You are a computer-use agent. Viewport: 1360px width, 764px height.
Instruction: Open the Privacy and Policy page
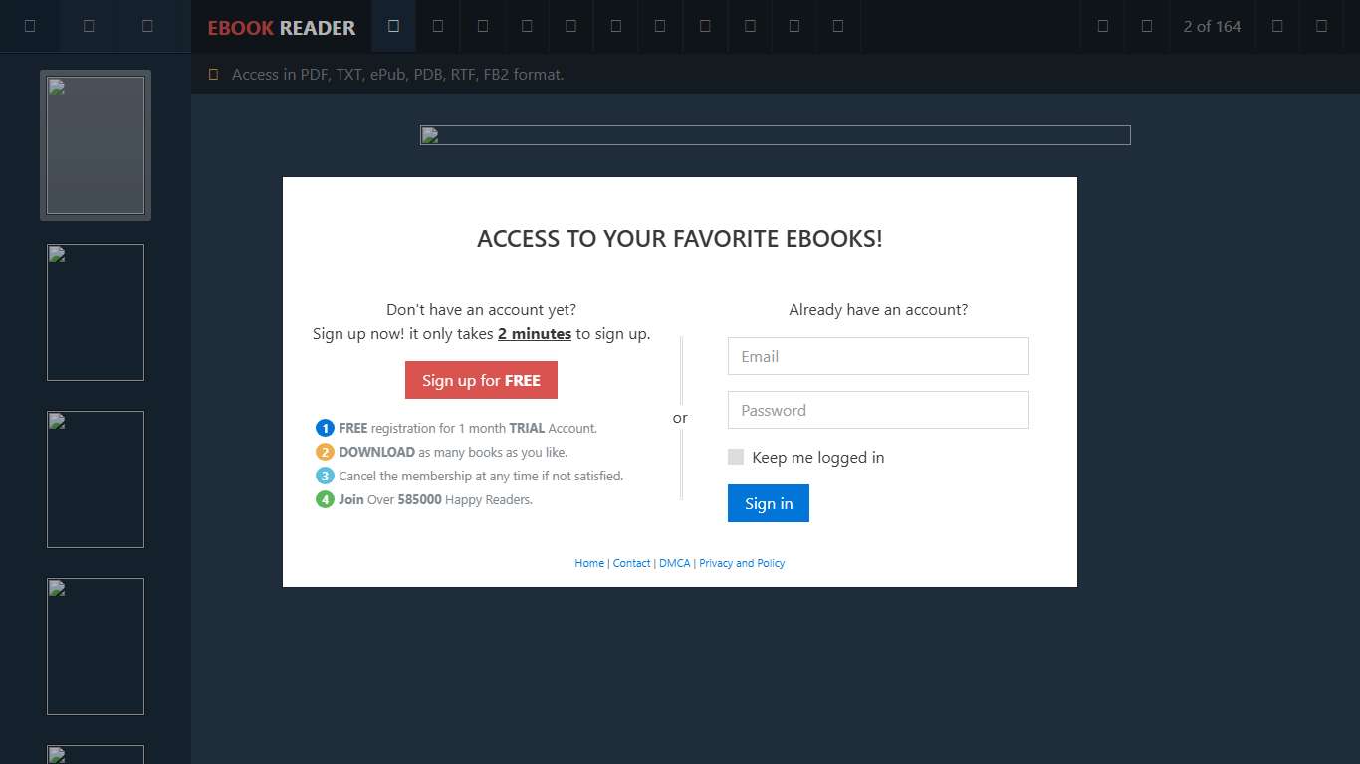[x=742, y=563]
